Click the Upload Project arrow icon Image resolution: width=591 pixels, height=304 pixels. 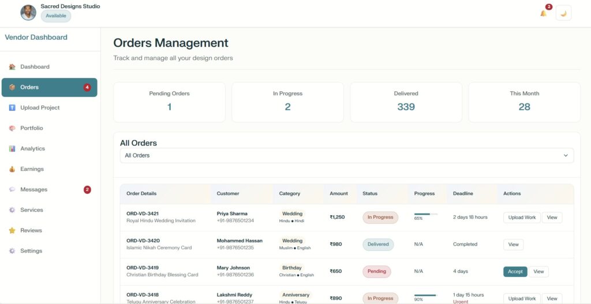click(x=12, y=108)
